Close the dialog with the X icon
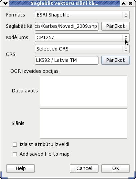This screenshot has width=136, height=179. (130, 3)
